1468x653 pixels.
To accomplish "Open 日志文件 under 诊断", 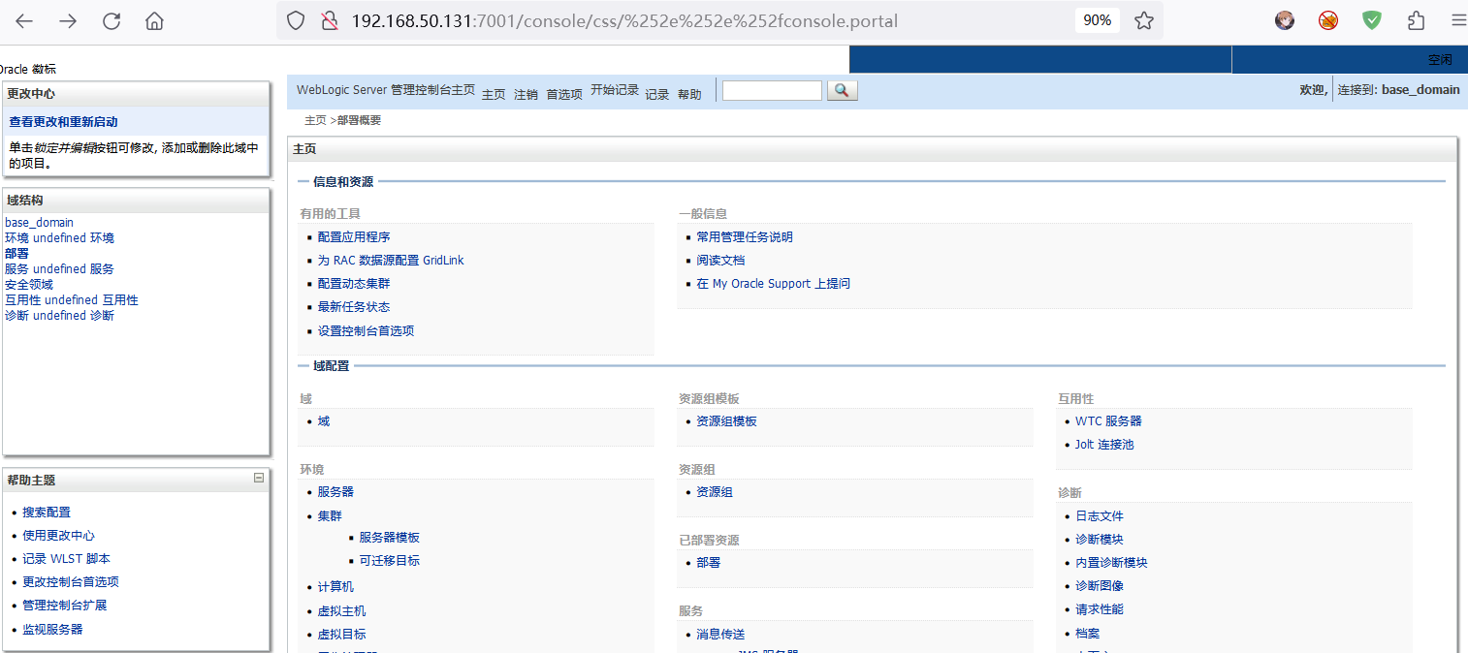I will [x=1100, y=516].
